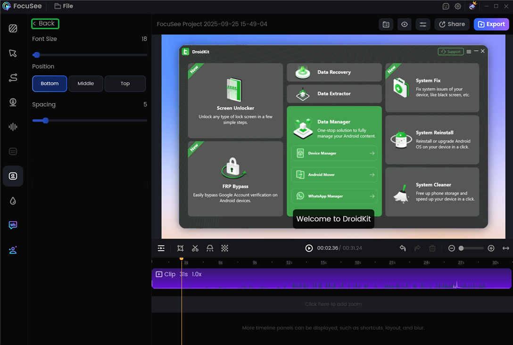
Task: Open the File menu
Action: 64,6
